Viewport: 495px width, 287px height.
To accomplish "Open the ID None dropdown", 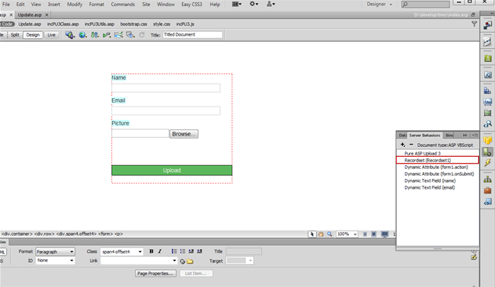I will pos(56,260).
